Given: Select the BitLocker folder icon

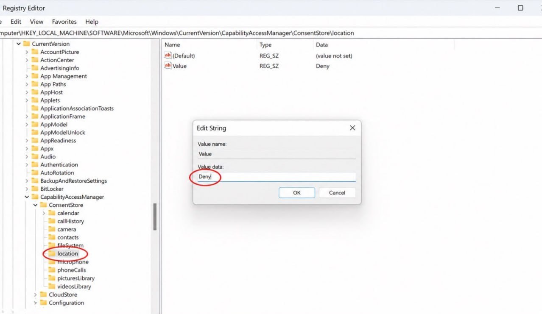Looking at the screenshot, I should [x=35, y=189].
